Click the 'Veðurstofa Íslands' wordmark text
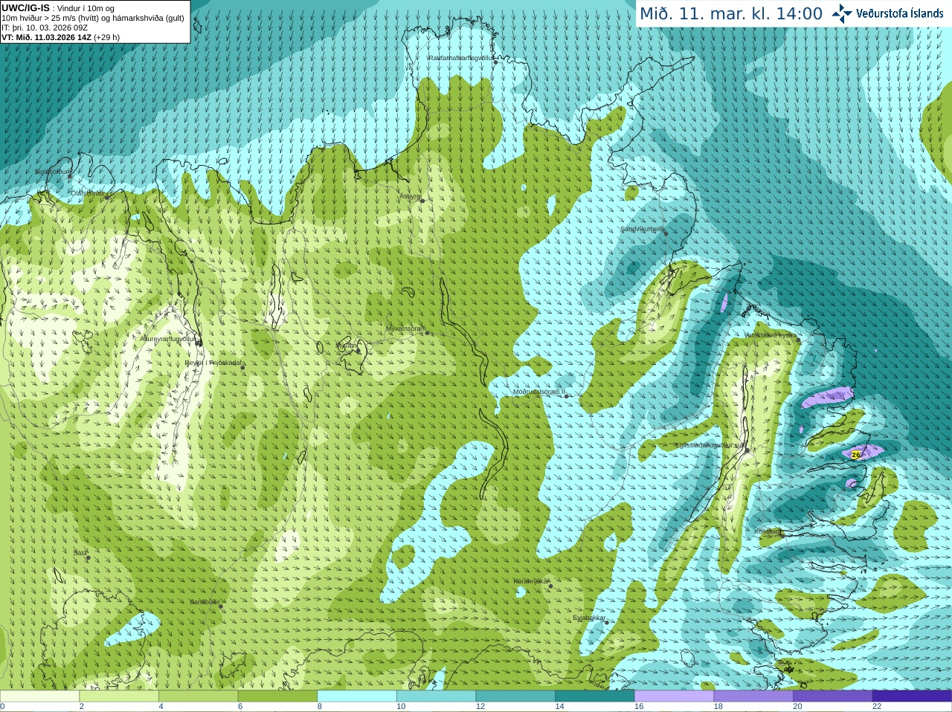 [x=900, y=13]
